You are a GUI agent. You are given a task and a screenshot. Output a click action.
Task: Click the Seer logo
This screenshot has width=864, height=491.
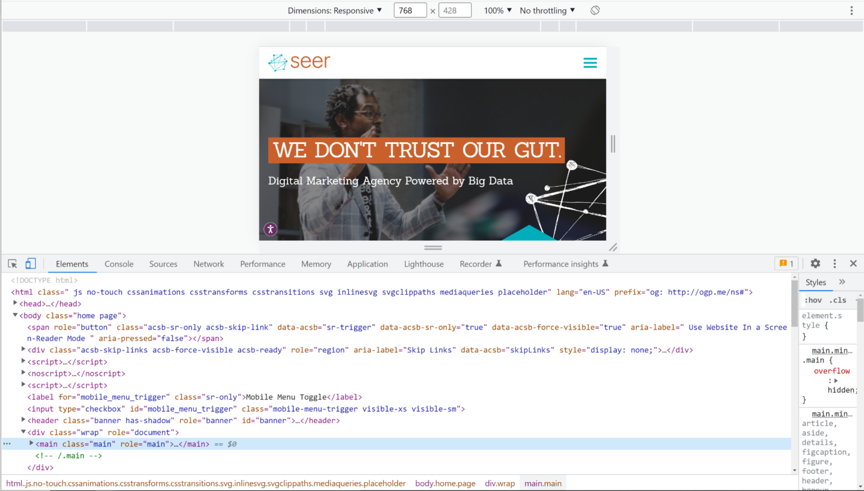tap(299, 62)
